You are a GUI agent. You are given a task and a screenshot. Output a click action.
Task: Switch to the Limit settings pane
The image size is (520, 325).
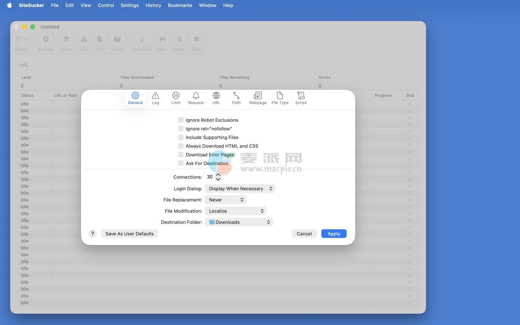tap(175, 98)
